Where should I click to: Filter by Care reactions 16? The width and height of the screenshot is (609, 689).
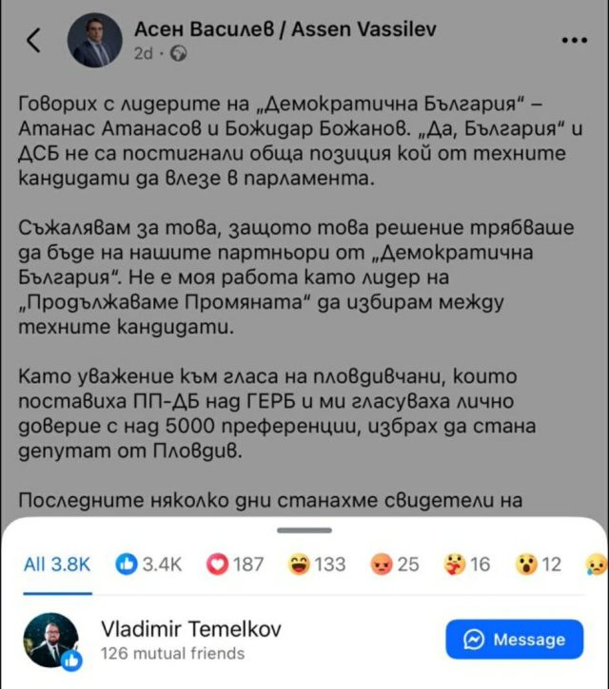pyautogui.click(x=466, y=565)
